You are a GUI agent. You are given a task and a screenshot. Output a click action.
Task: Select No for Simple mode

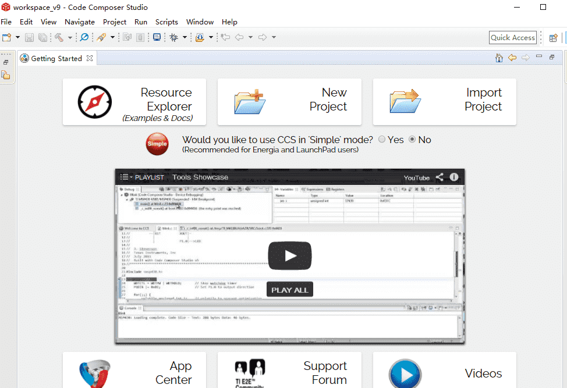tap(412, 140)
